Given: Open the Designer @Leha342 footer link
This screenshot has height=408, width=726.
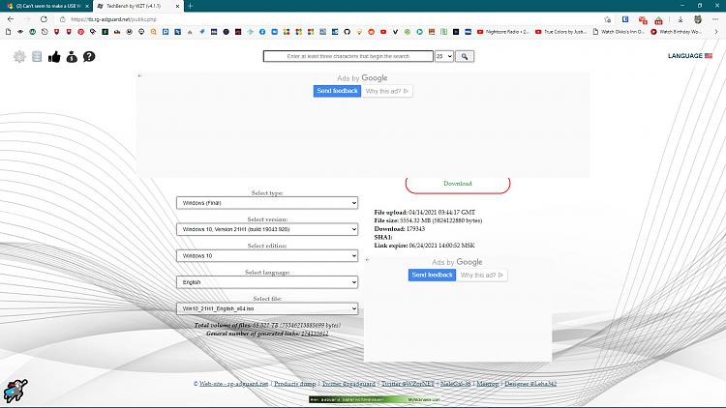Looking at the screenshot, I should 530,384.
